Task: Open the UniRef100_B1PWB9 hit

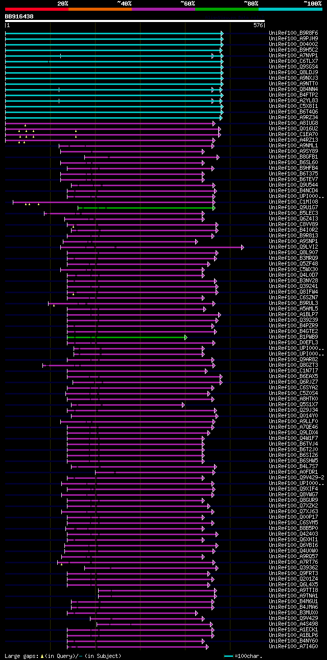Action: click(x=293, y=337)
